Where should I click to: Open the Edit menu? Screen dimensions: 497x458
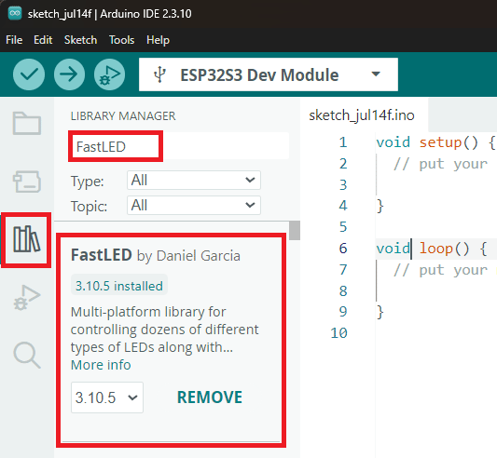[43, 40]
